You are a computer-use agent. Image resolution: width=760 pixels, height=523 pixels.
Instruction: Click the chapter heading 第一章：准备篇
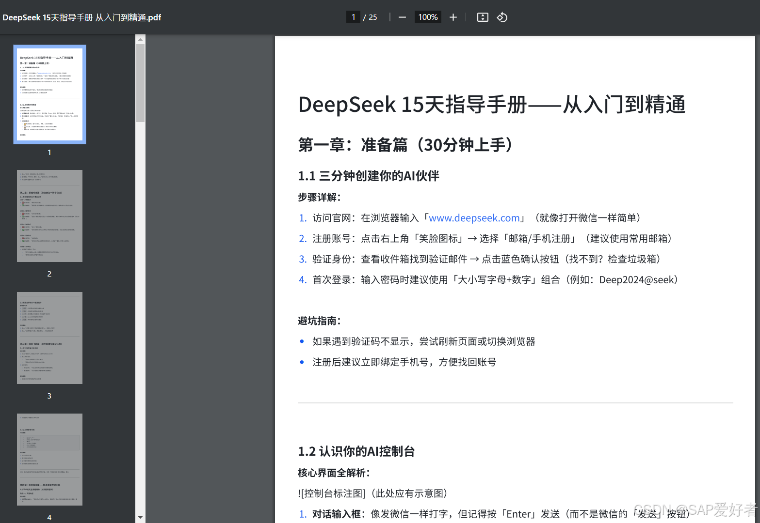(x=406, y=145)
